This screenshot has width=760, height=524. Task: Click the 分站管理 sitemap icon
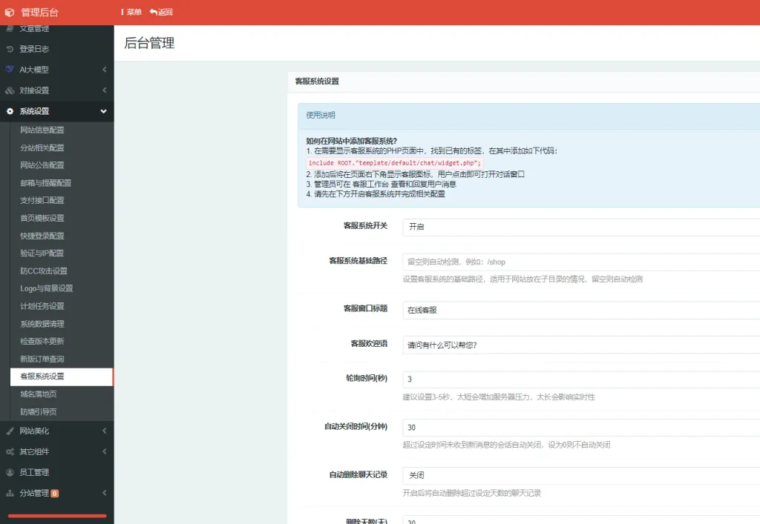pos(10,494)
